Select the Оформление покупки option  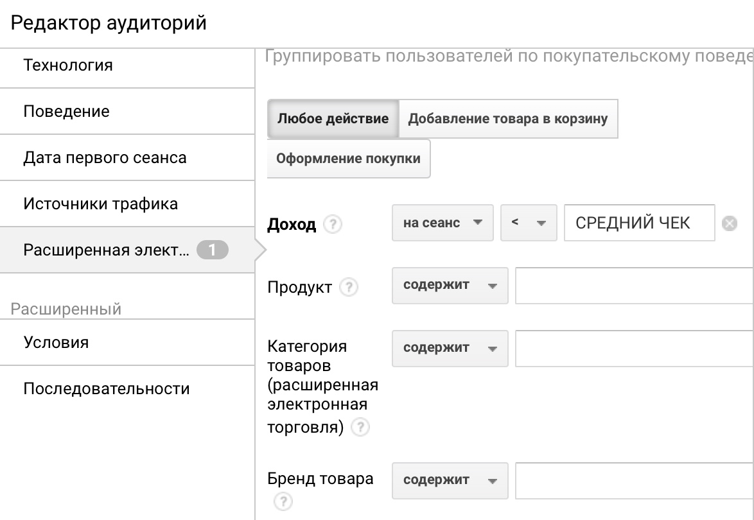[348, 158]
